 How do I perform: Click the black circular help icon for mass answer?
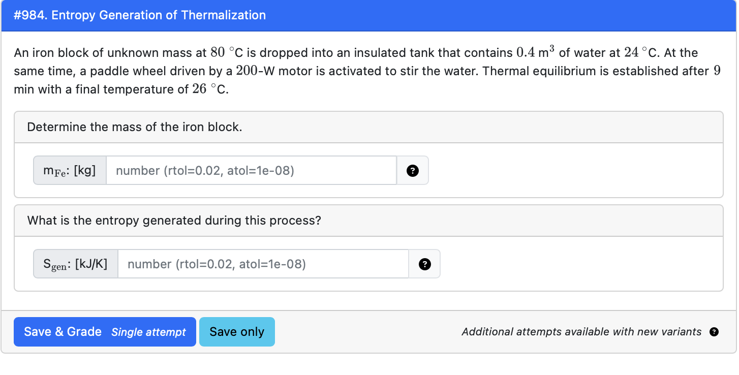tap(412, 170)
